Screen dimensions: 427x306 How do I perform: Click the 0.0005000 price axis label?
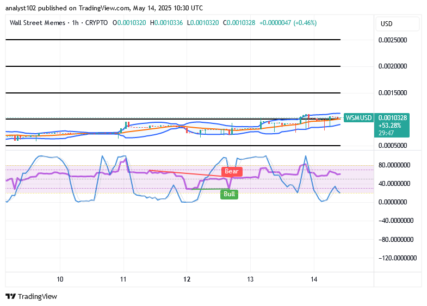393,146
